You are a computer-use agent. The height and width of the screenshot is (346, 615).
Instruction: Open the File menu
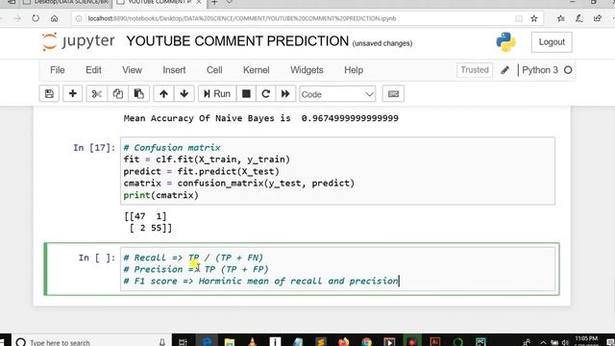tap(58, 70)
